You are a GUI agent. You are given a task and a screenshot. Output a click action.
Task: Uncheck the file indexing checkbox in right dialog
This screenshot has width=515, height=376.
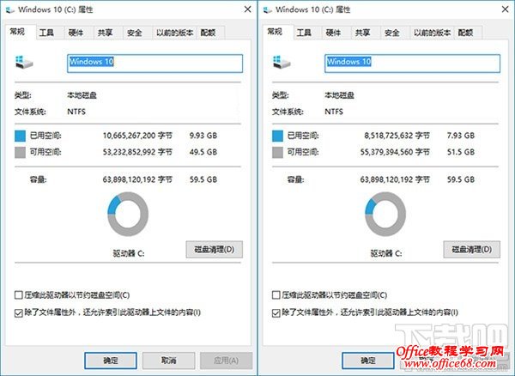(276, 313)
